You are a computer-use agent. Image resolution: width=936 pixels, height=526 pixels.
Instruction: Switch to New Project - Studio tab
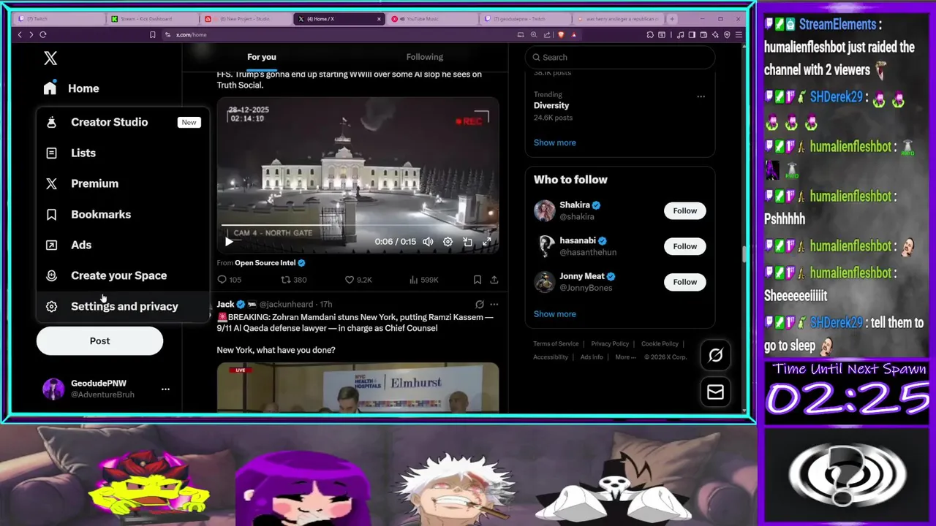(x=245, y=18)
